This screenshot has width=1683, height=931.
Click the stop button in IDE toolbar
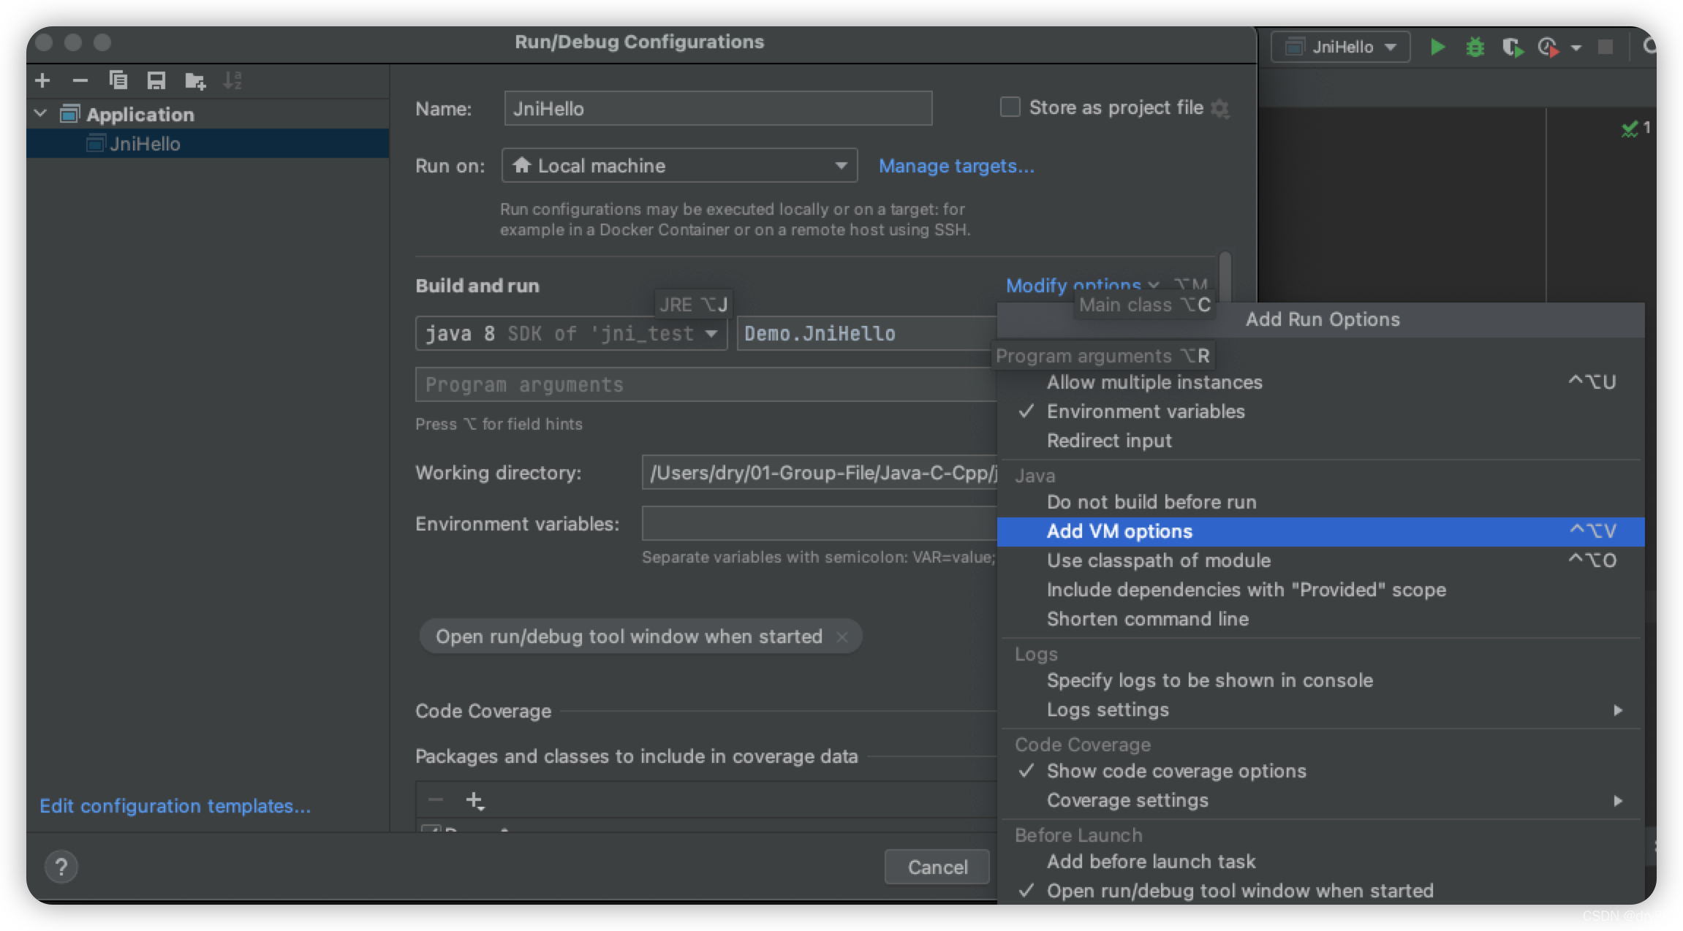(x=1606, y=47)
